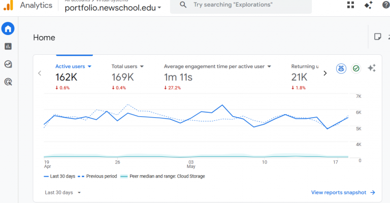Click the green checkmark data quality icon
The width and height of the screenshot is (390, 203).
pos(356,69)
